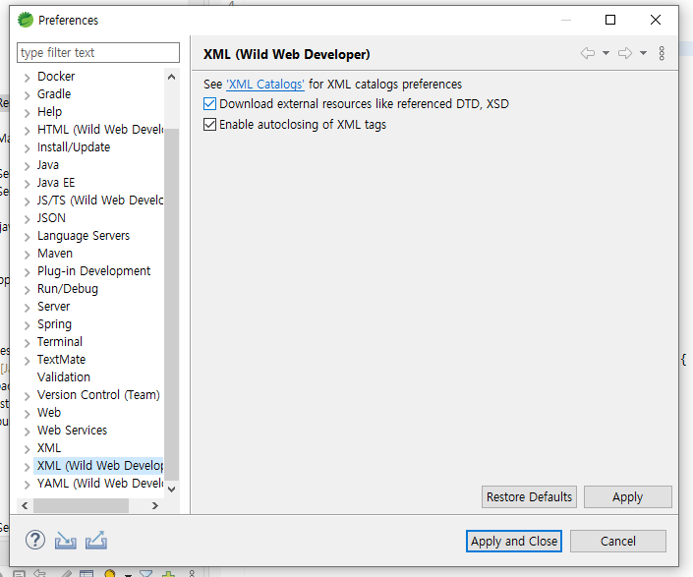Select Web Services category
The width and height of the screenshot is (693, 577).
72,430
